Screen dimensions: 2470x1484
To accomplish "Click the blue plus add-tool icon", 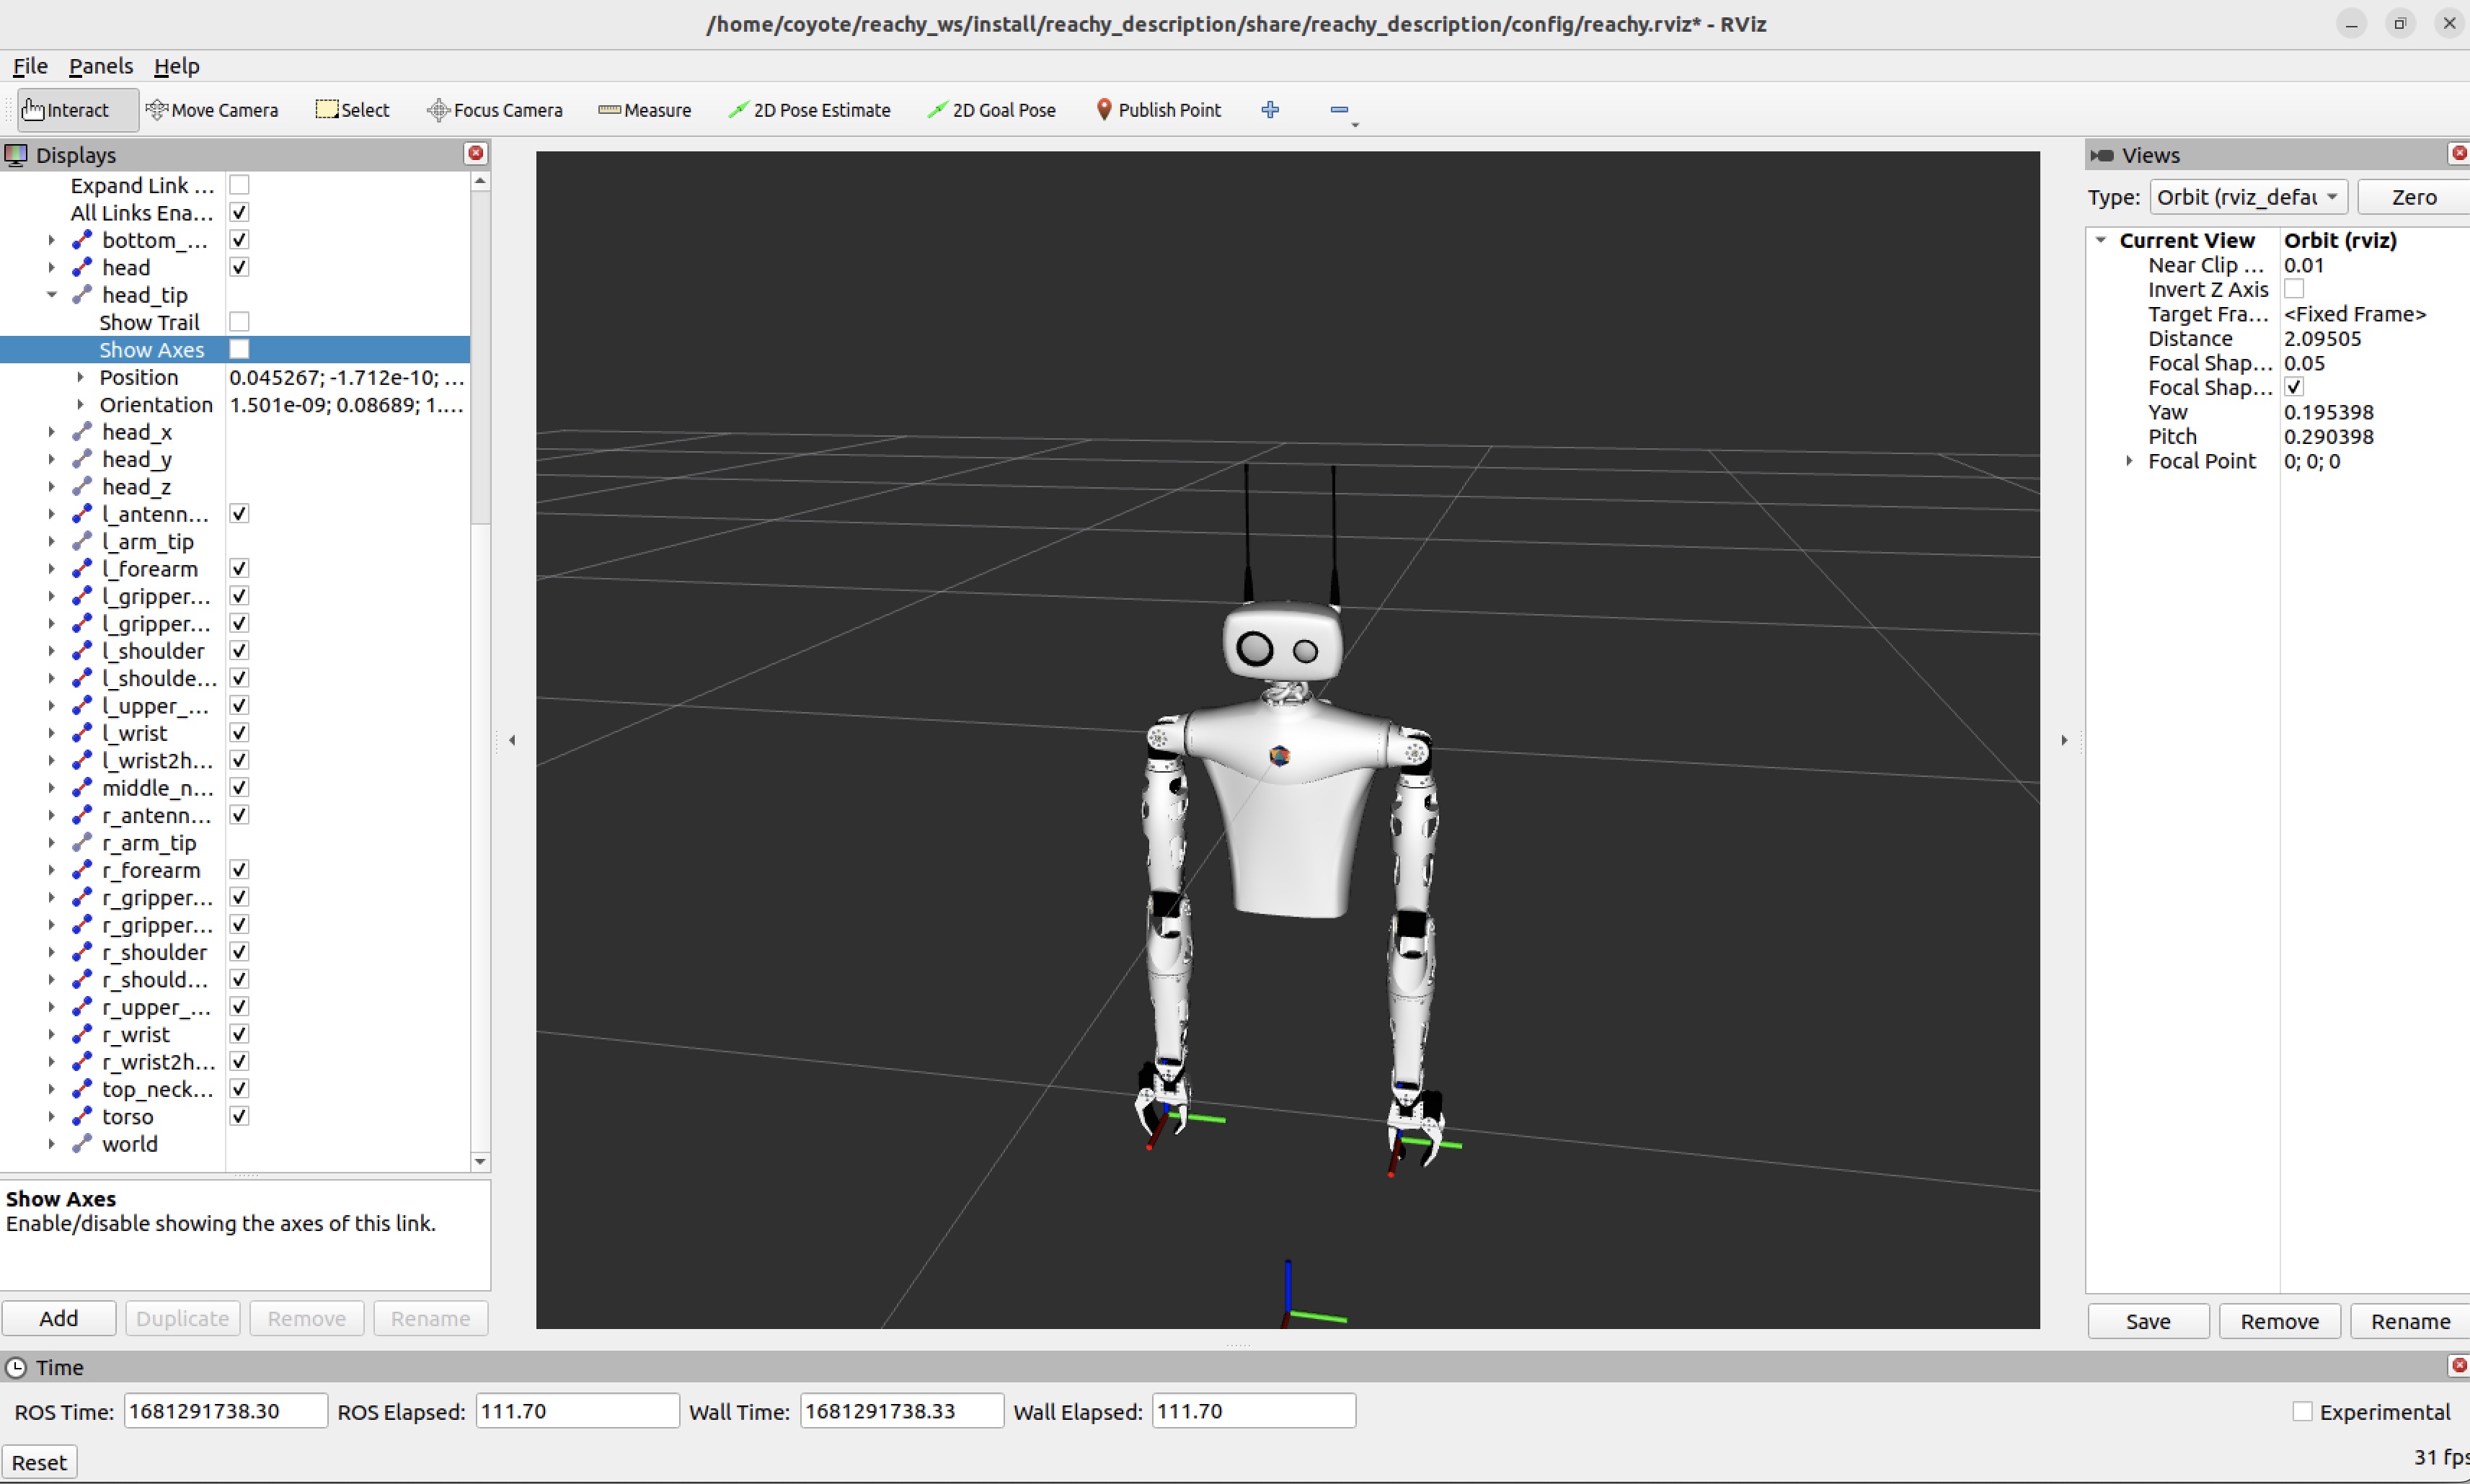I will 1270,110.
